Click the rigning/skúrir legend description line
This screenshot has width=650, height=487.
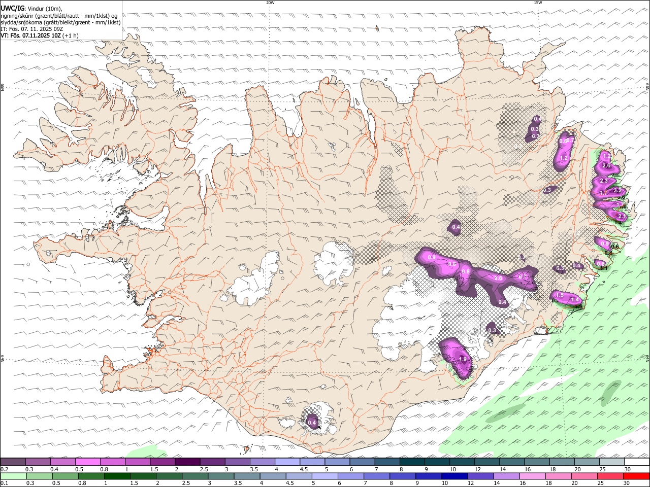(59, 15)
